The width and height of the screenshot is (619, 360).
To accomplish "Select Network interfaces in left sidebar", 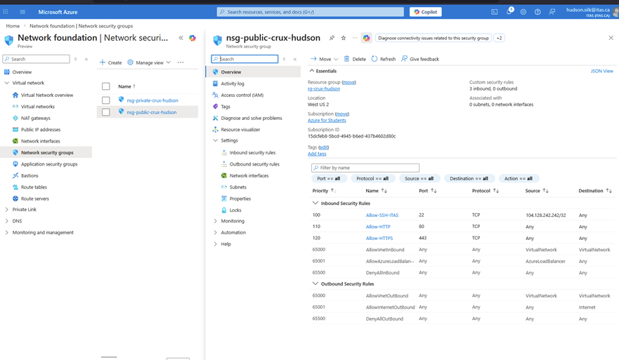I will coord(40,141).
